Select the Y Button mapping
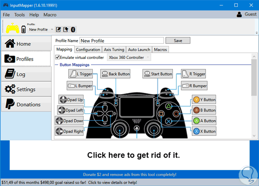 click(x=204, y=99)
